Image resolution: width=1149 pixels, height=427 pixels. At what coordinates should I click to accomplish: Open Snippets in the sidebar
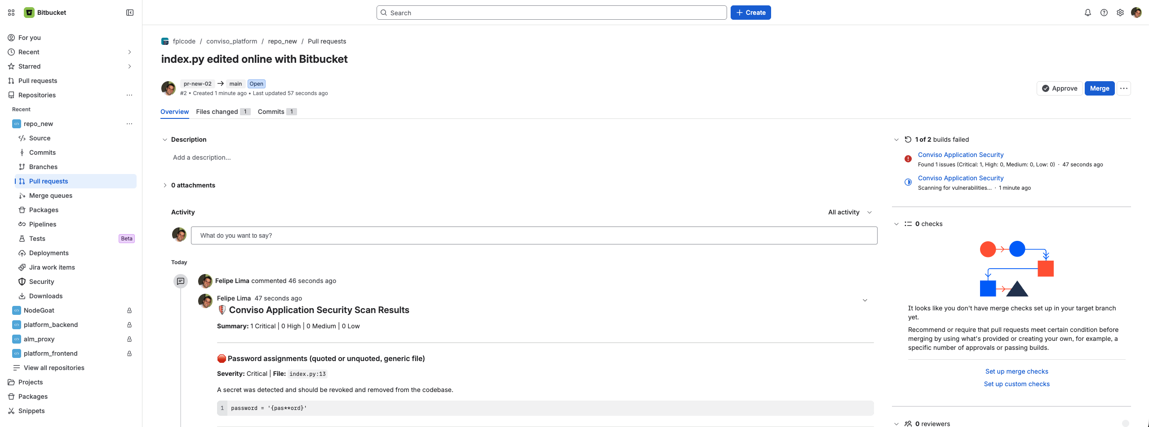click(71, 411)
